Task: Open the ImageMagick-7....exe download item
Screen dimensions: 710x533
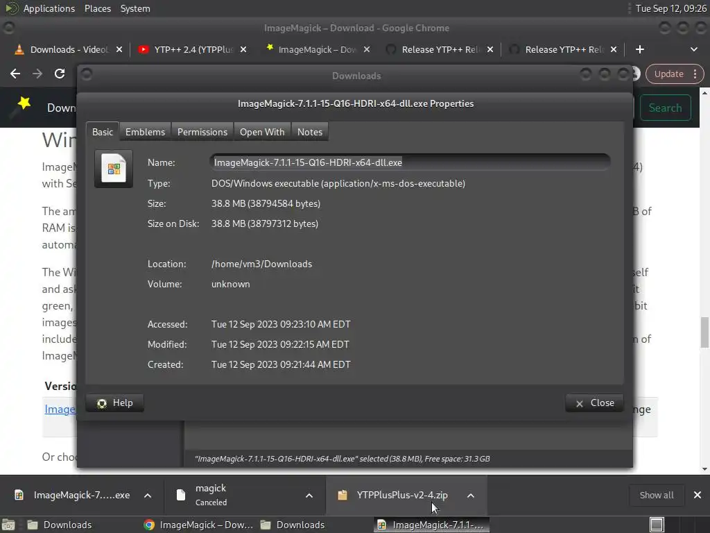Action: coord(82,495)
